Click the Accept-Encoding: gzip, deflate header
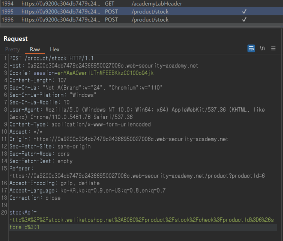Image resolution: width=283 pixels, height=241 pixels. (54, 183)
